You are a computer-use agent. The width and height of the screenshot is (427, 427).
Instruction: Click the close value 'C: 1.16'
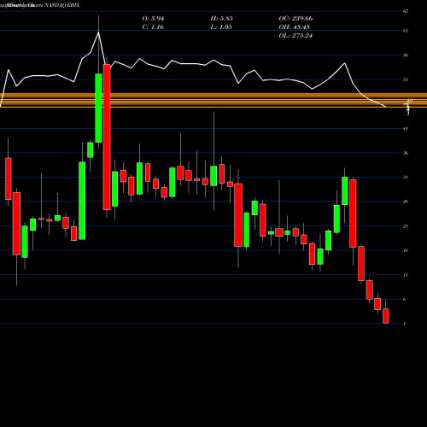point(153,27)
